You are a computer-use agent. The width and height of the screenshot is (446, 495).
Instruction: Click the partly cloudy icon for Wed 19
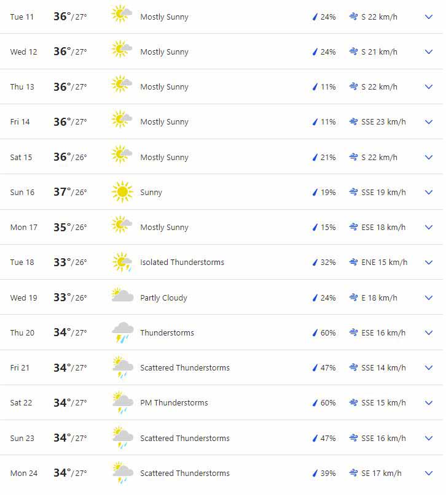122,297
